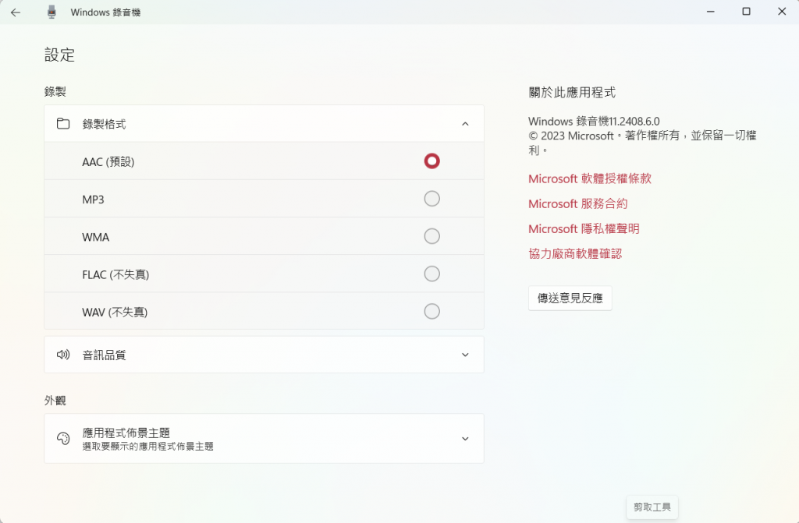799x523 pixels.
Task: Click the 設定 page heading
Action: (59, 55)
